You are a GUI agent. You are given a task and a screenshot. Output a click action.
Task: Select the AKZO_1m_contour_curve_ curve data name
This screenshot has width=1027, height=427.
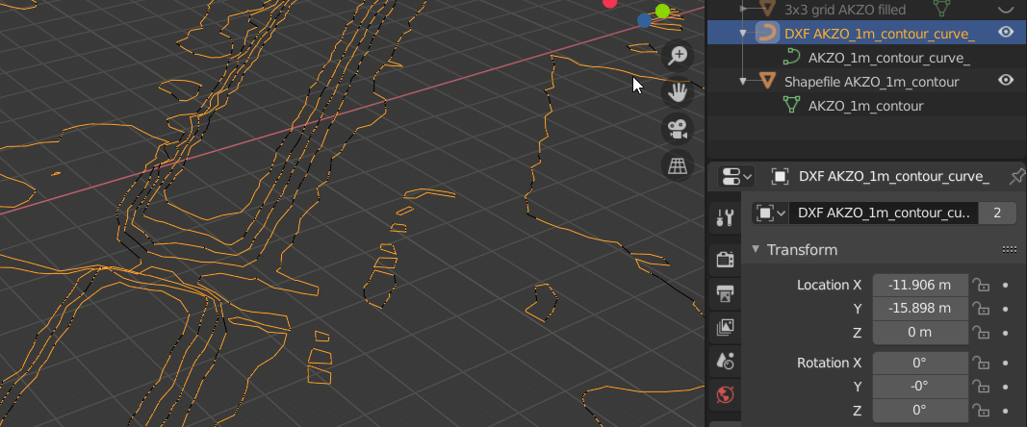pyautogui.click(x=889, y=58)
